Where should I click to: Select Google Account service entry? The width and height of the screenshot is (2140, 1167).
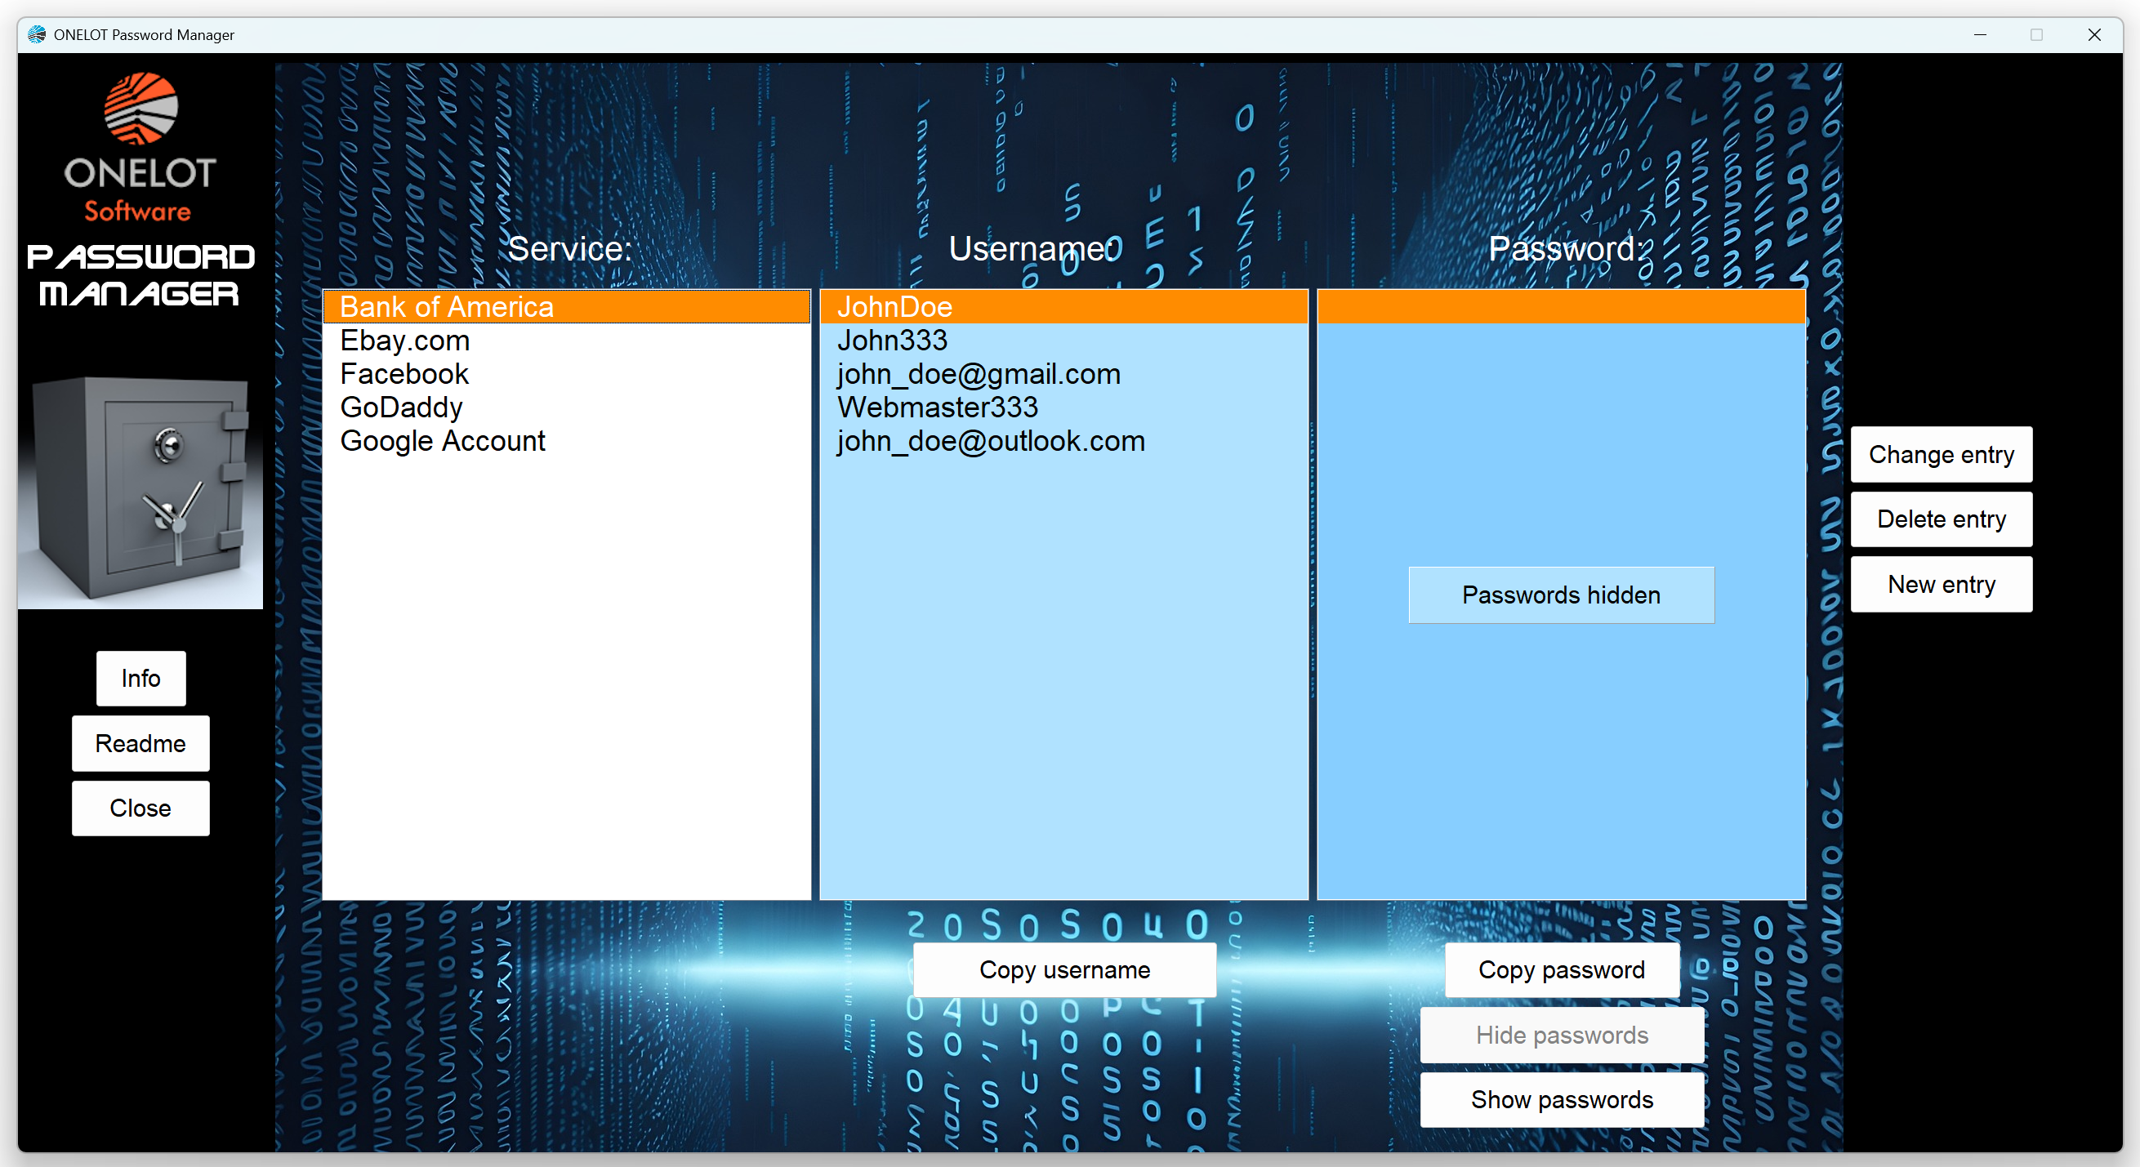(442, 441)
